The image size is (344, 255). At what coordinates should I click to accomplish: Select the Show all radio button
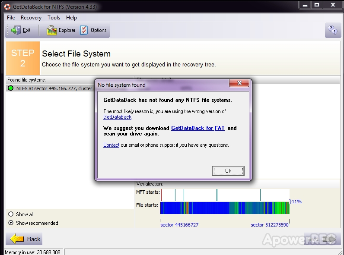(11, 214)
